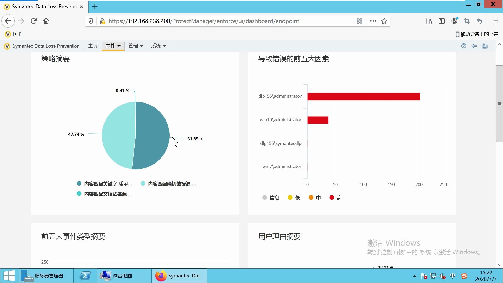The image size is (503, 283).
Task: Click the DLP application icon
Action: [x=7, y=34]
